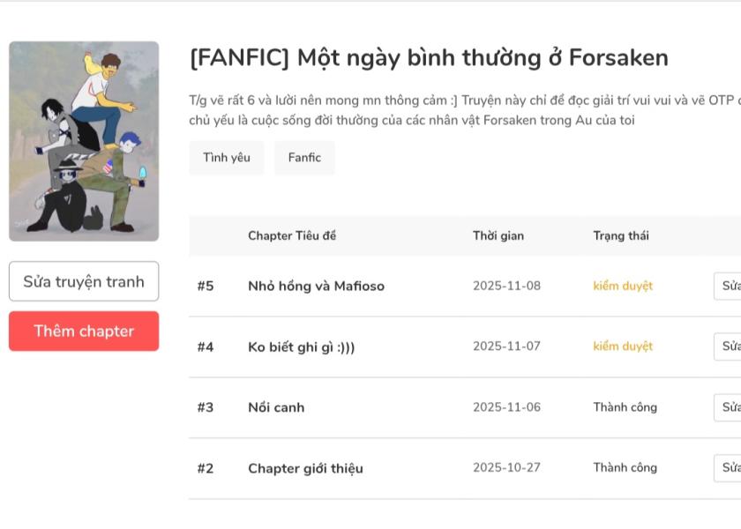
Task: Open chapter "Nhỏ hồng và Mafioso"
Action: [316, 286]
